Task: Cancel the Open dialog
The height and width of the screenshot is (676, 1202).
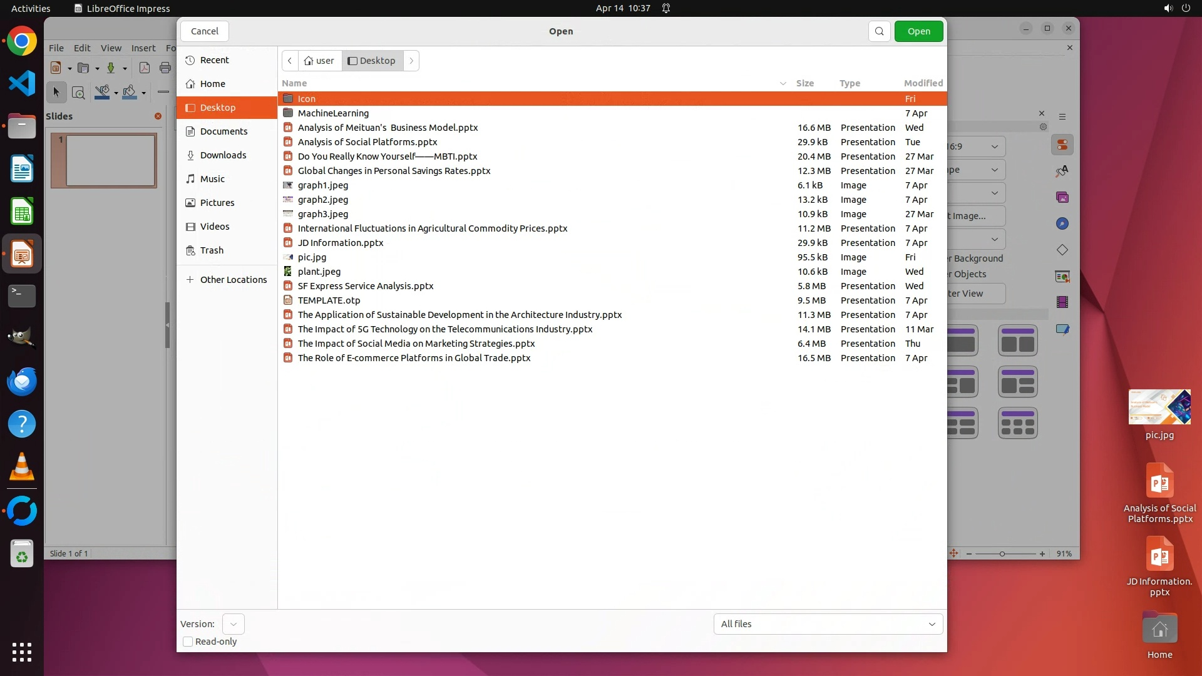Action: click(x=204, y=31)
